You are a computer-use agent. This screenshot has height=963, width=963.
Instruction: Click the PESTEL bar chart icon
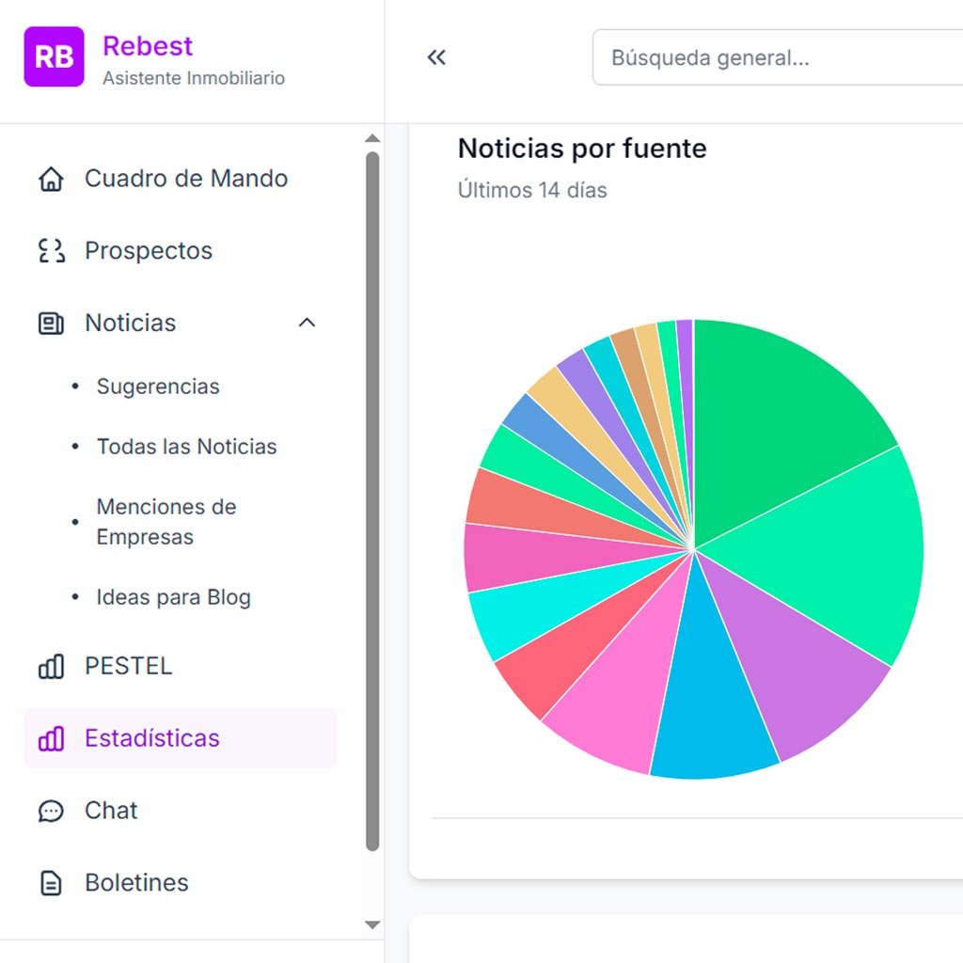click(x=51, y=667)
